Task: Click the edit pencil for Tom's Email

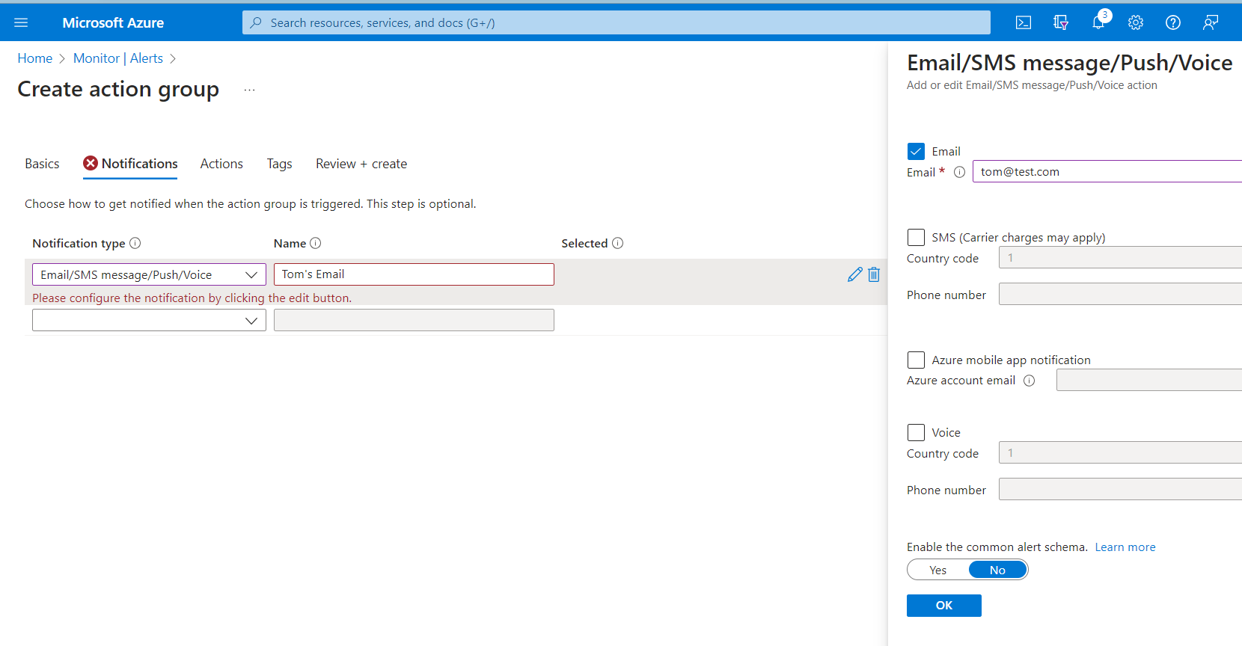Action: coord(855,274)
